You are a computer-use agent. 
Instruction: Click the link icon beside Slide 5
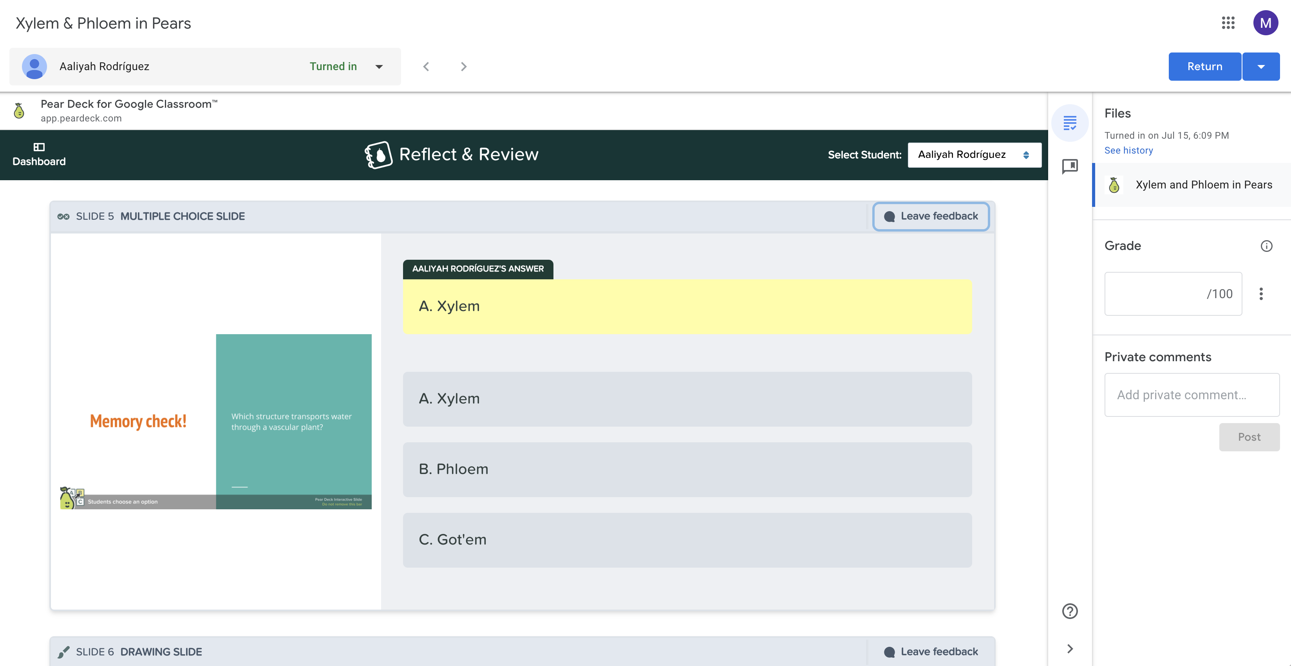tap(64, 216)
